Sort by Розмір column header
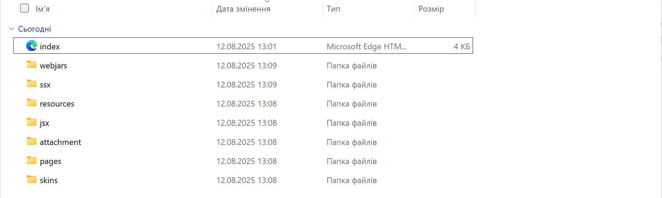This screenshot has height=198, width=662. pos(431,9)
